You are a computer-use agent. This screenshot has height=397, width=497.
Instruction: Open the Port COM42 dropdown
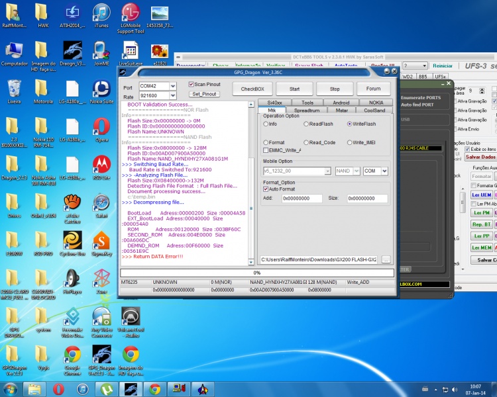click(x=173, y=86)
